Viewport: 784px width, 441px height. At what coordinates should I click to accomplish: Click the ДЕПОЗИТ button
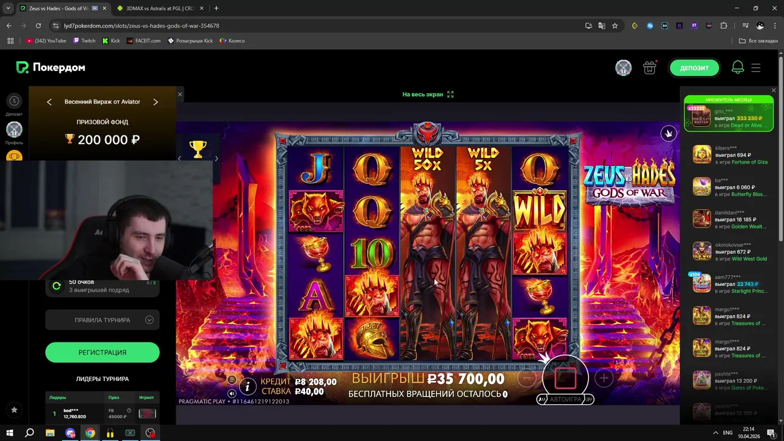[x=694, y=68]
